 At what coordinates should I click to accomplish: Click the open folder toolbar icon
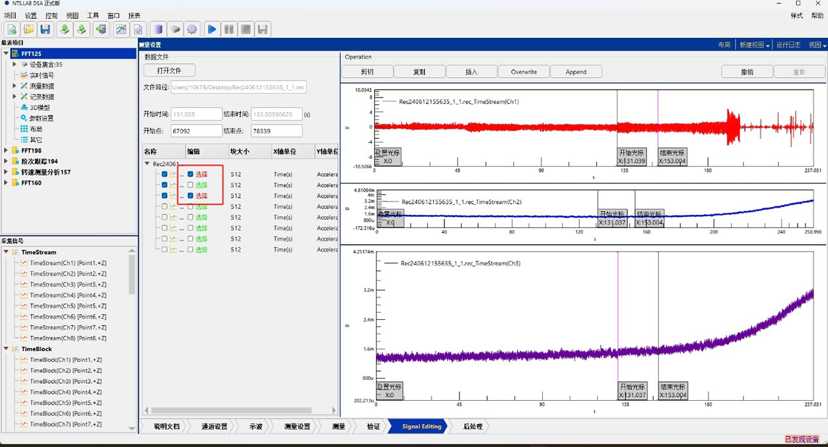[x=28, y=29]
